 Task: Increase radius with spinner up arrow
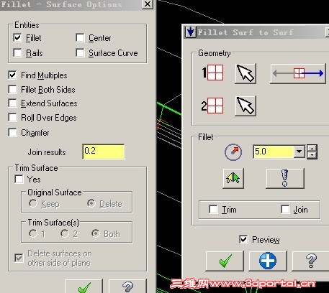(312, 148)
